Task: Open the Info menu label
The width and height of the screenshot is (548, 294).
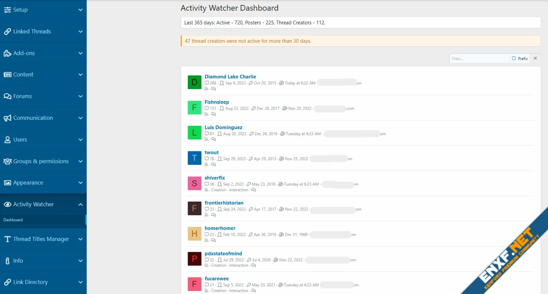Action: point(18,261)
